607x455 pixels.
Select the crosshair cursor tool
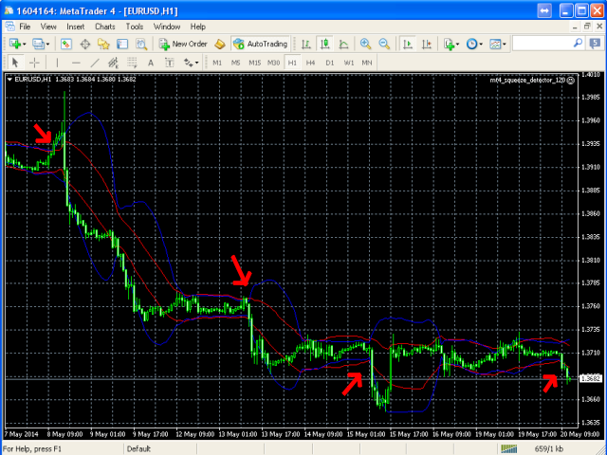point(34,63)
